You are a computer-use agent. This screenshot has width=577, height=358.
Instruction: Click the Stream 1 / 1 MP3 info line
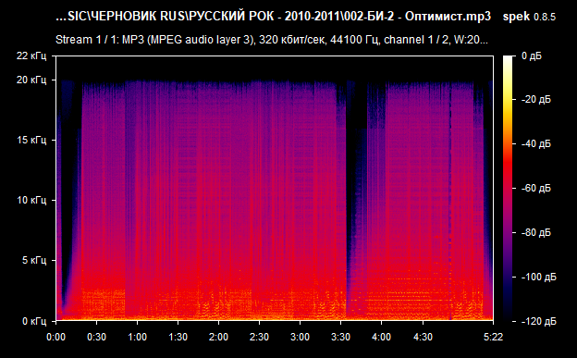272,40
